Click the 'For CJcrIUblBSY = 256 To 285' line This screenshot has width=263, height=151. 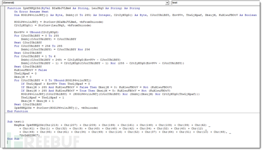point(38,46)
